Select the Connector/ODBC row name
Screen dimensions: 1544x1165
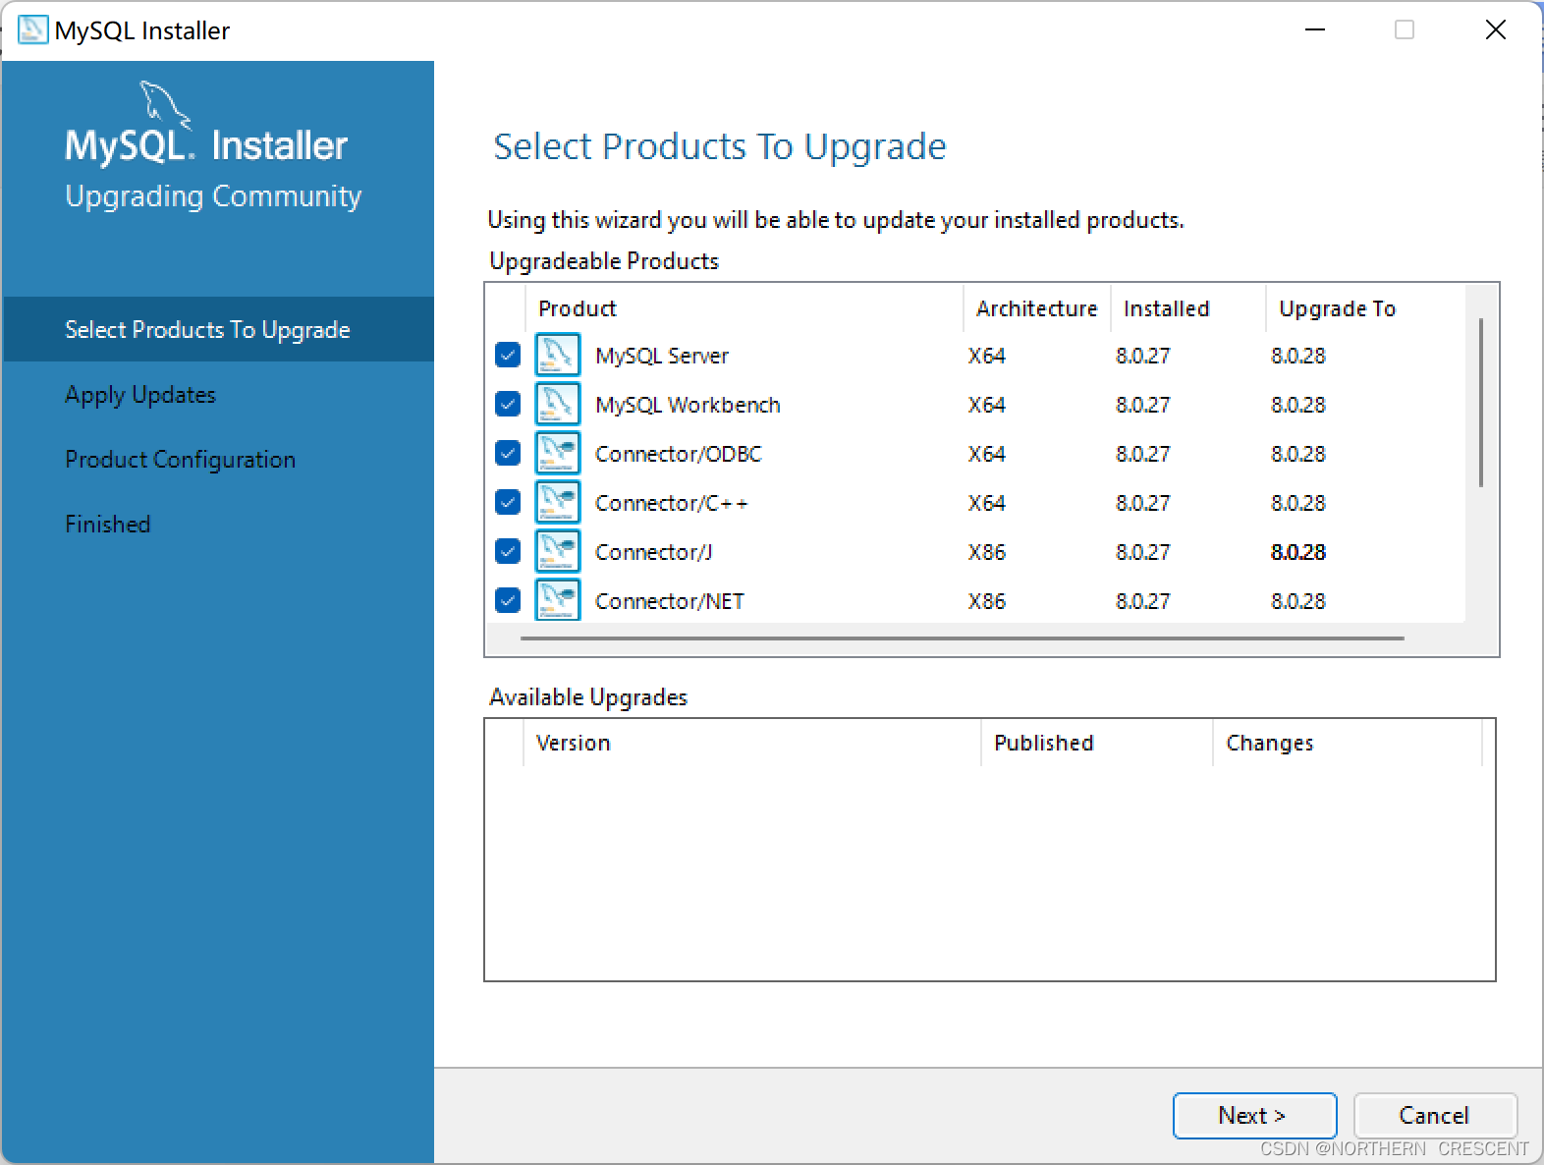(679, 454)
